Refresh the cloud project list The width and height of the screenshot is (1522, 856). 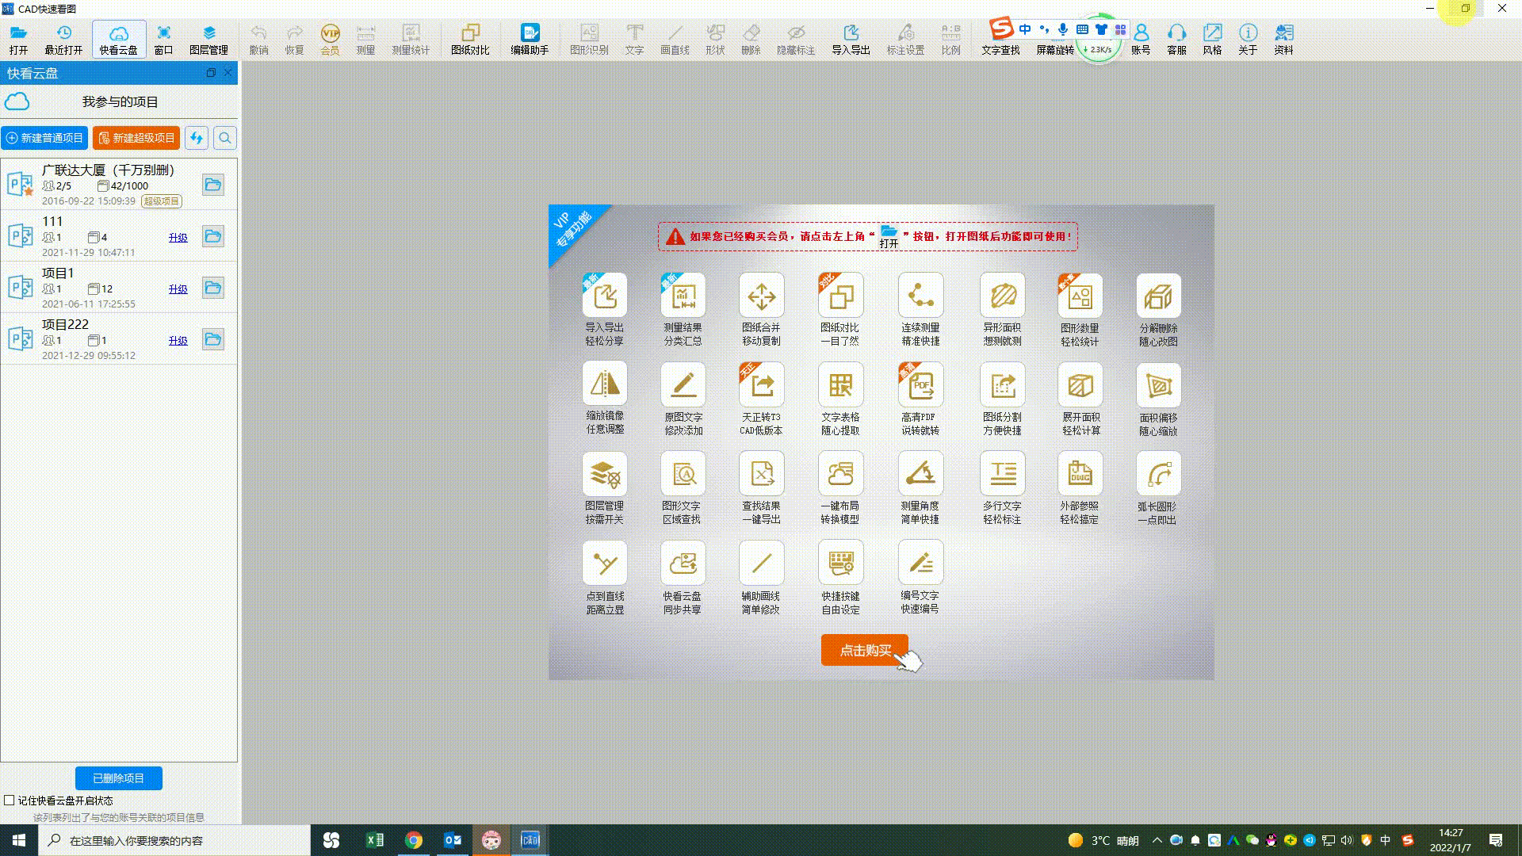tap(196, 138)
